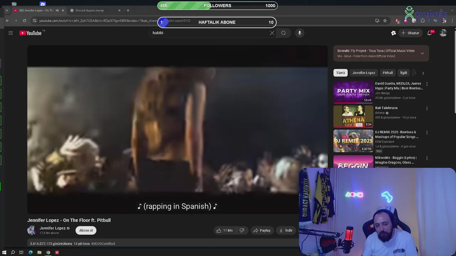Subscribe with the Abone ol button
The width and height of the screenshot is (456, 256).
tap(86, 230)
